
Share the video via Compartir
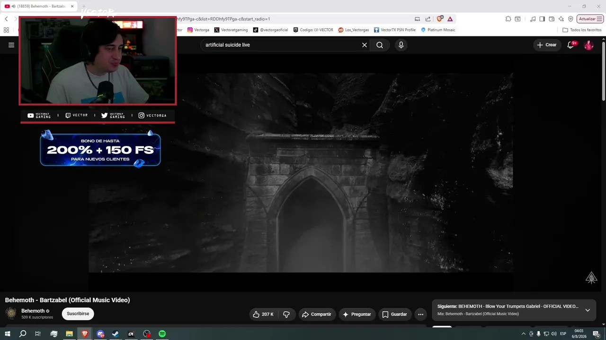tap(317, 314)
